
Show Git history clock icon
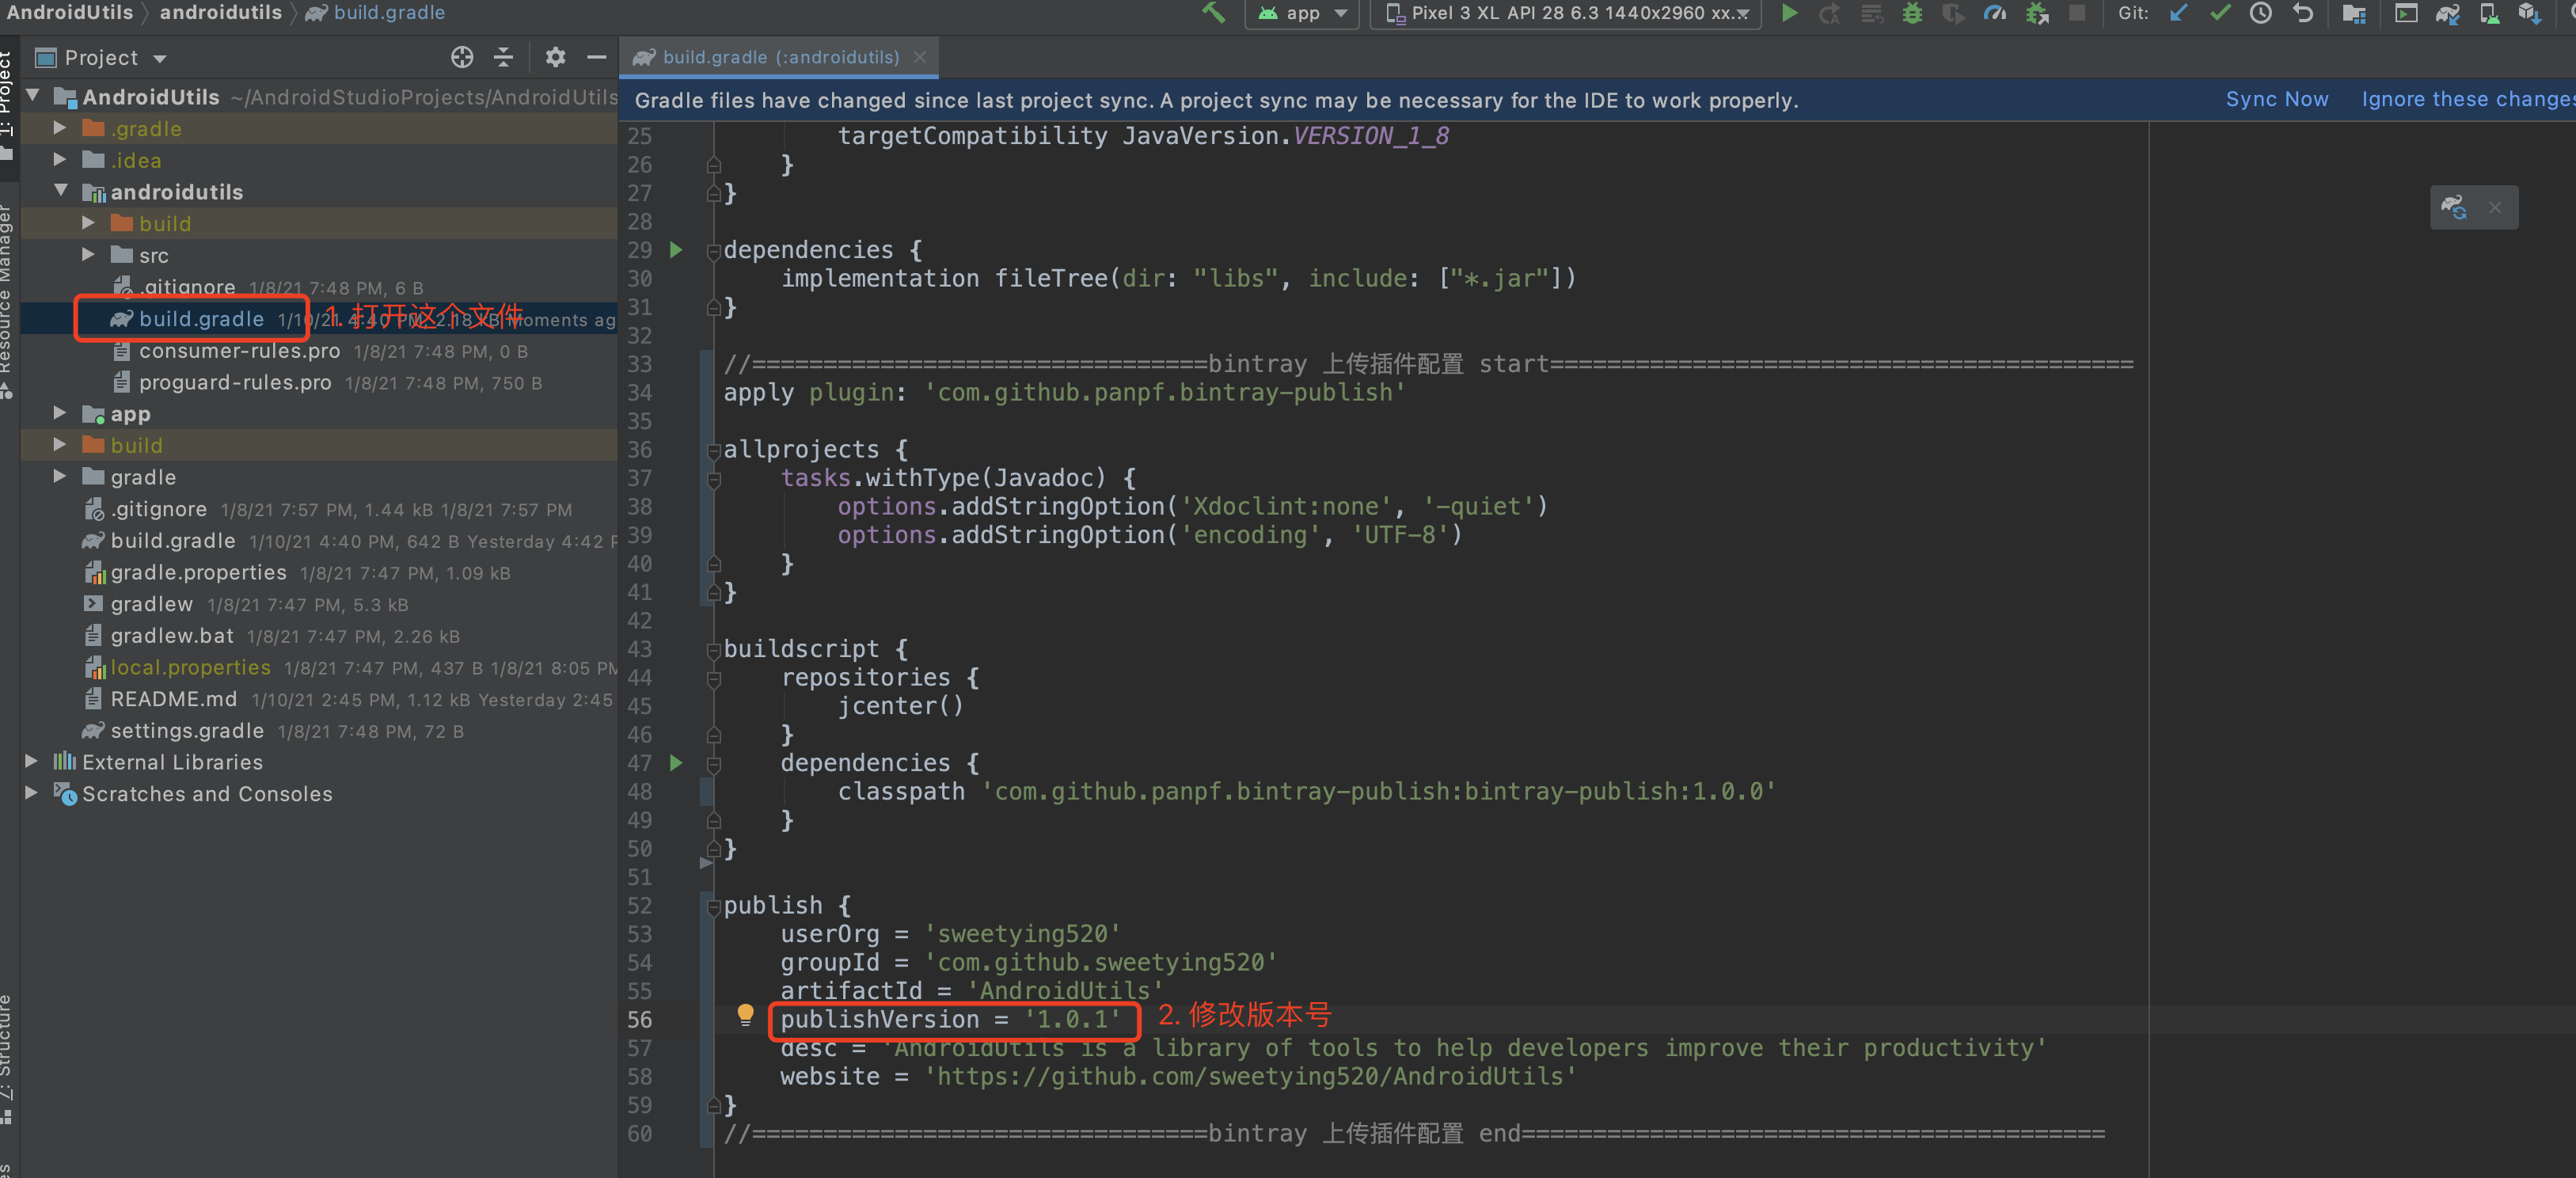point(2260,13)
